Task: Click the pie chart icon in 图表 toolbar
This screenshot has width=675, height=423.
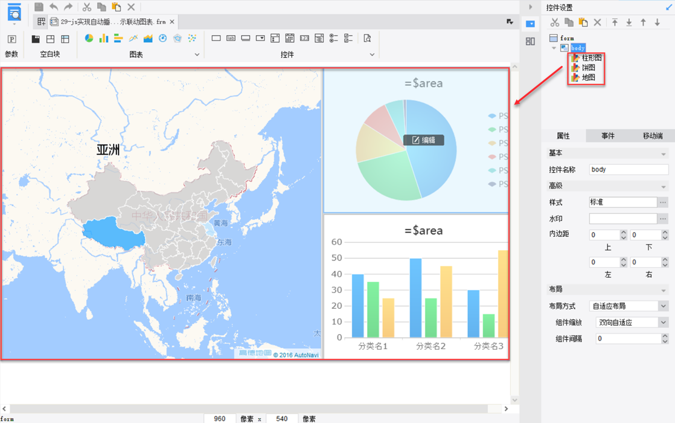Action: click(89, 39)
